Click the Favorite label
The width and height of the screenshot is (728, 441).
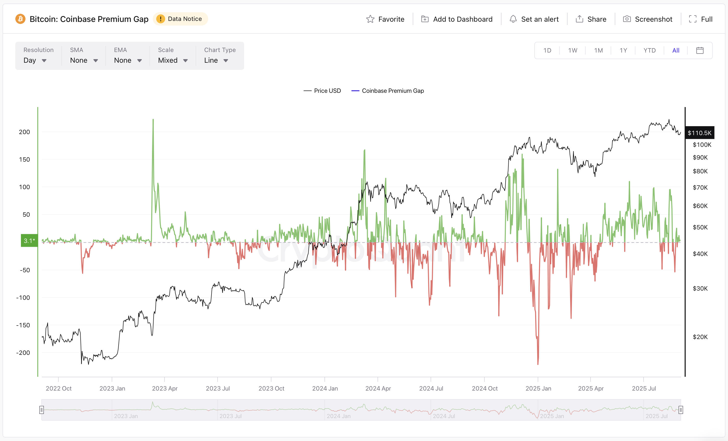click(x=391, y=19)
